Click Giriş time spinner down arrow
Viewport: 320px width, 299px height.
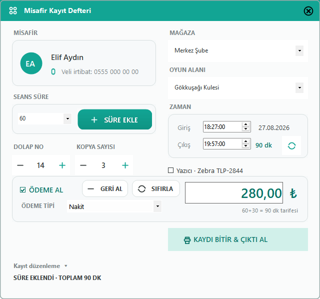point(245,129)
